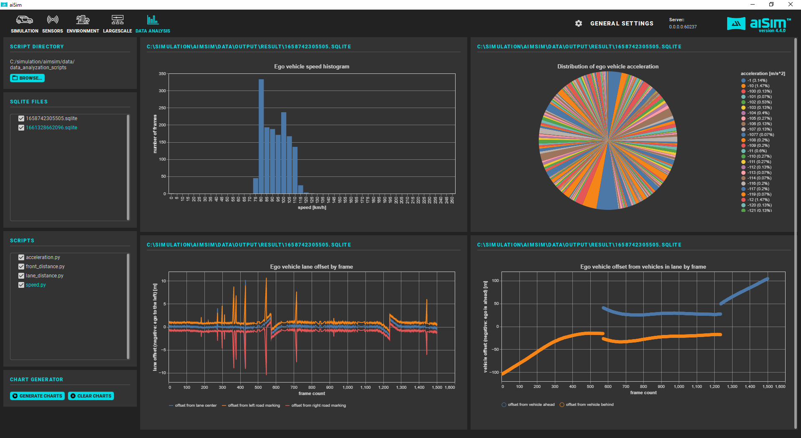Click the General Settings gear icon
The width and height of the screenshot is (801, 438).
[x=578, y=23]
